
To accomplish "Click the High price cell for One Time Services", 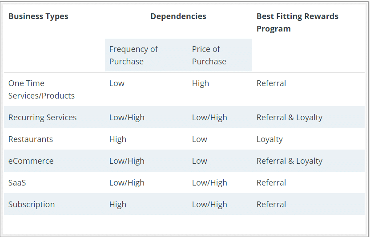I will [200, 83].
